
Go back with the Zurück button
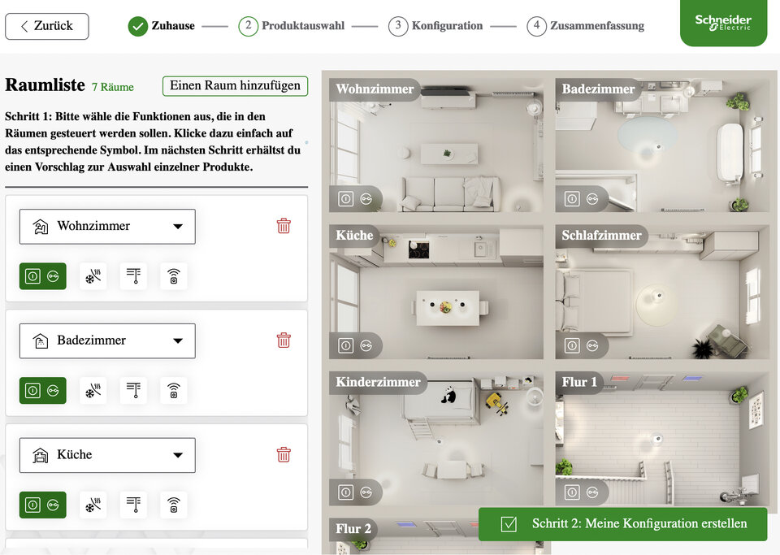click(47, 26)
